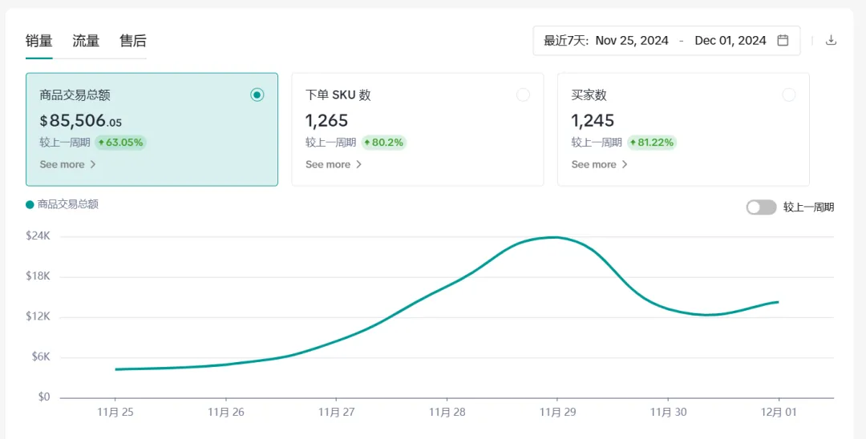Screen dimensions: 866x439
Task: Click the 80.2% growth badge
Action: [x=384, y=143]
